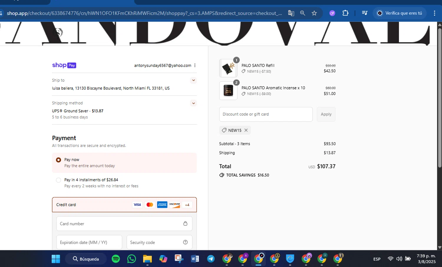Remove the NEW15 discount code
The width and height of the screenshot is (442, 267).
[246, 130]
